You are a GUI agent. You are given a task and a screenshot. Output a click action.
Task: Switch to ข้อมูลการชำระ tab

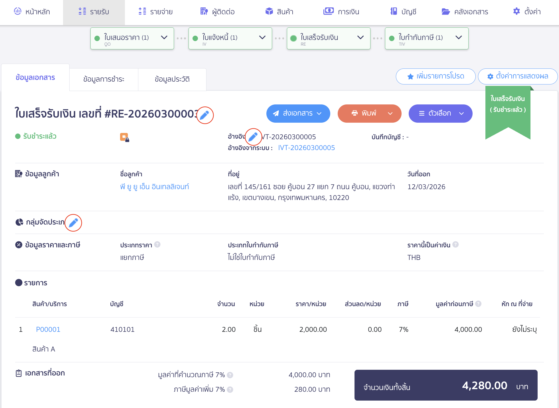[x=104, y=79]
